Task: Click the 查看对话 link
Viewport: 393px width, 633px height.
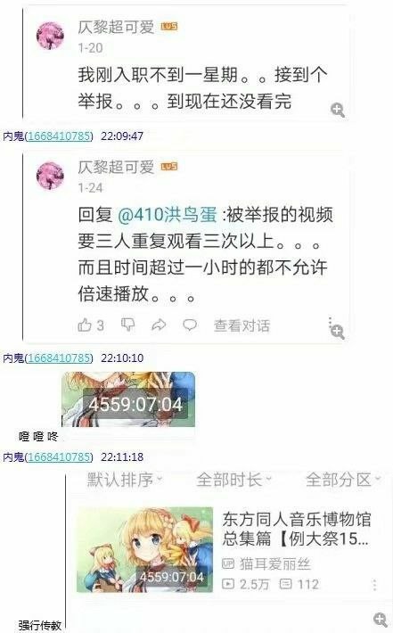Action: [242, 325]
